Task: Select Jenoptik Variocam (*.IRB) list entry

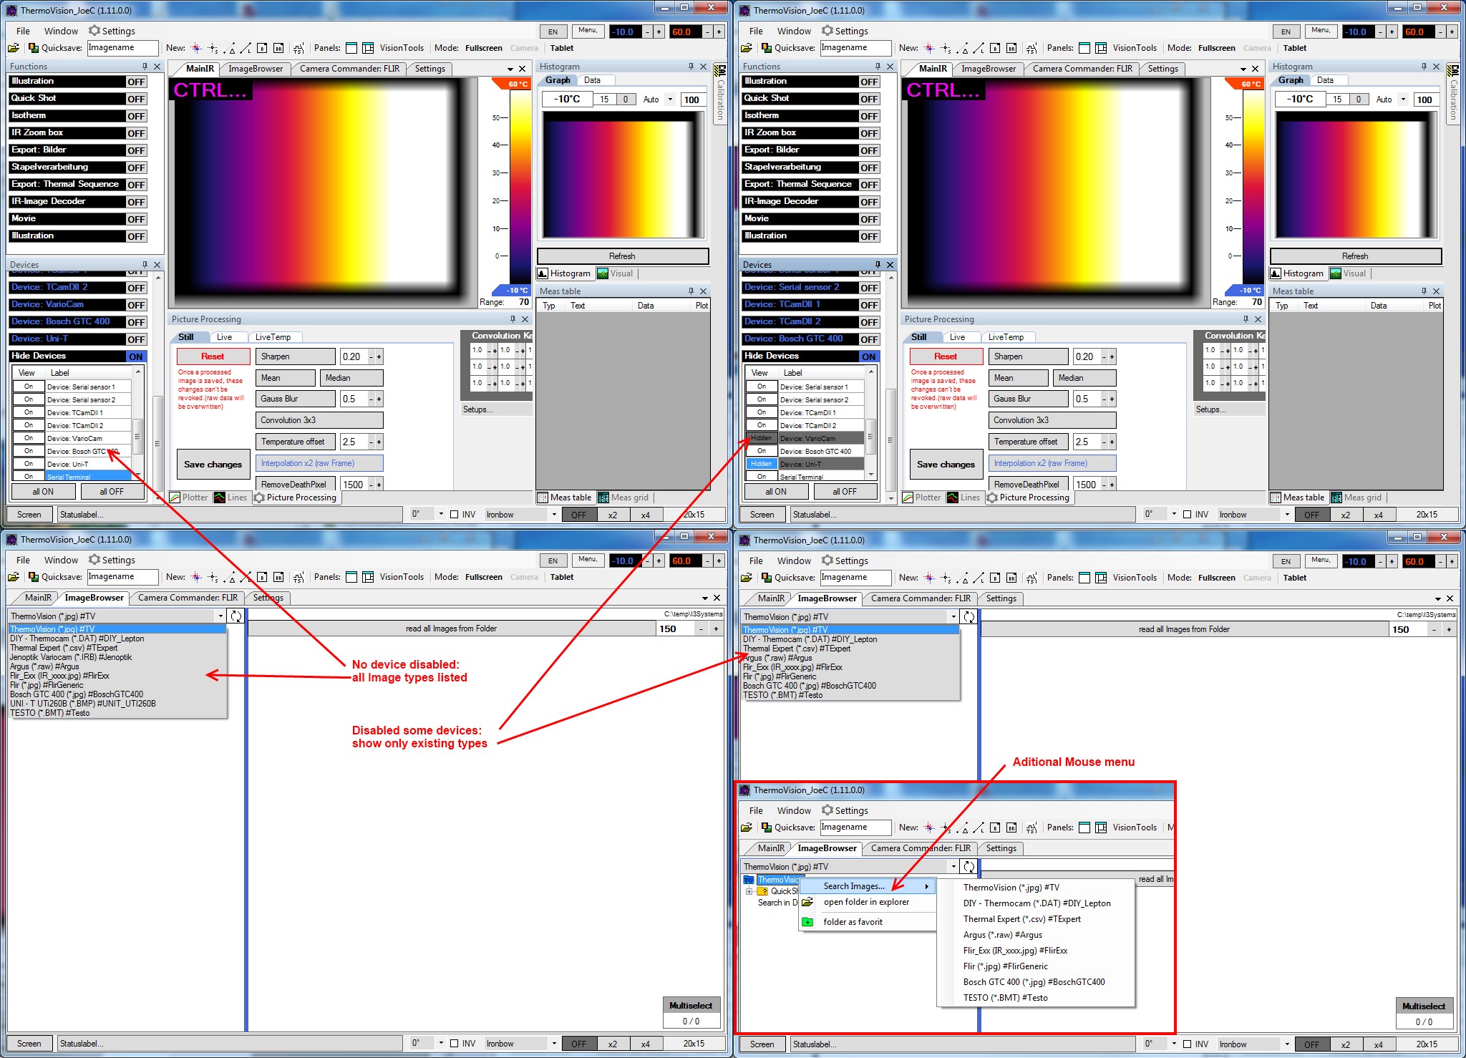Action: 71,657
